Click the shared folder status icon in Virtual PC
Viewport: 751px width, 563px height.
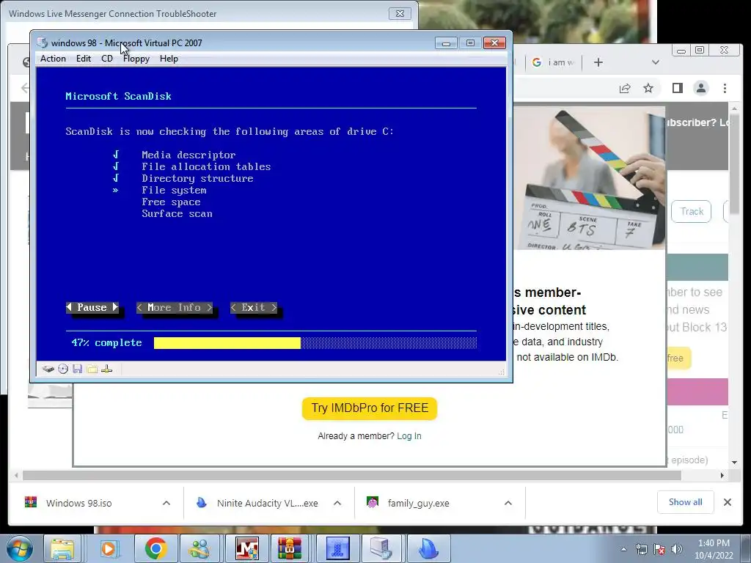tap(92, 369)
